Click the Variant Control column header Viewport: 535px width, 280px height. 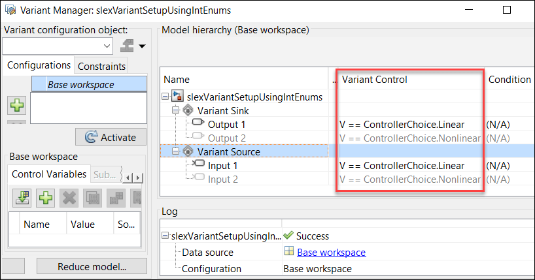(x=375, y=79)
